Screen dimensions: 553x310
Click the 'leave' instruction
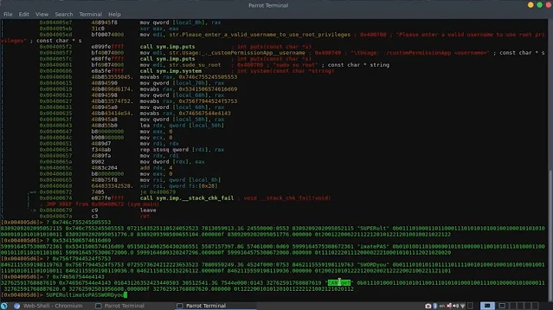(147, 210)
